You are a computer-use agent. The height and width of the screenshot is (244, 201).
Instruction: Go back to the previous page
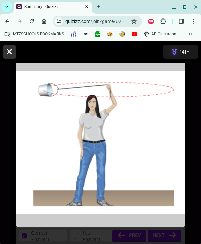click(x=7, y=21)
